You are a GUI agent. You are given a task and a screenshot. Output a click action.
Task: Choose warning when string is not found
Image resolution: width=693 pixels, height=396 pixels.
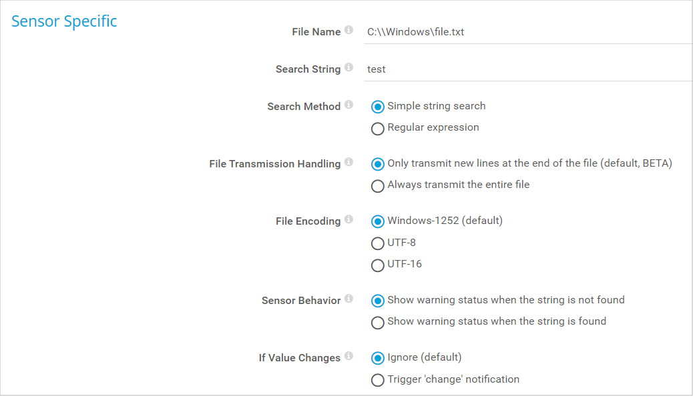[378, 301]
